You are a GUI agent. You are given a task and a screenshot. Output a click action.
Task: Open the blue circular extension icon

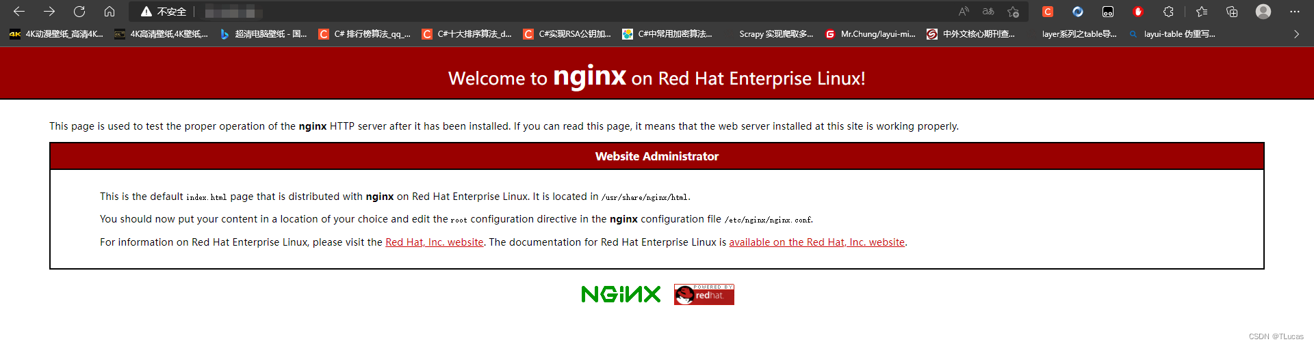pyautogui.click(x=1078, y=12)
